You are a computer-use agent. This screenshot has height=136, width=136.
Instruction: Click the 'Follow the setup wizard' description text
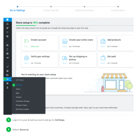[x=52, y=28]
